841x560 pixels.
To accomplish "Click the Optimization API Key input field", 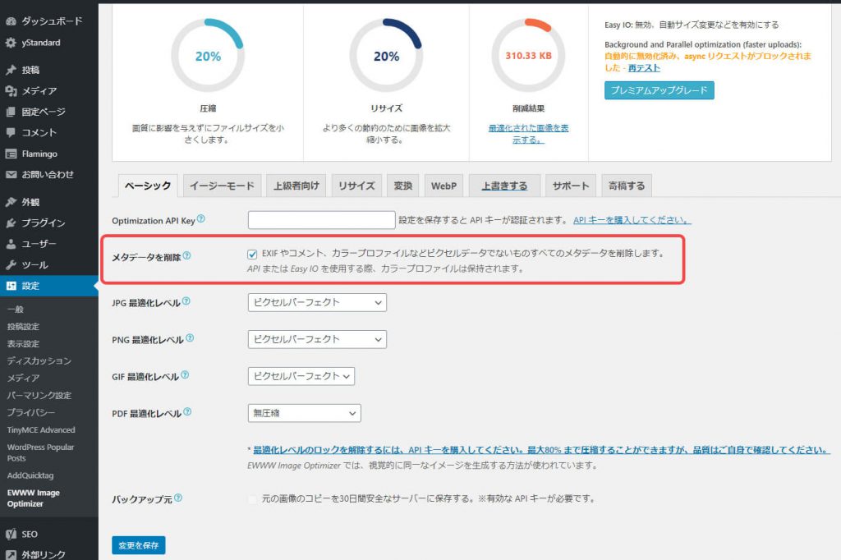I will [x=321, y=220].
